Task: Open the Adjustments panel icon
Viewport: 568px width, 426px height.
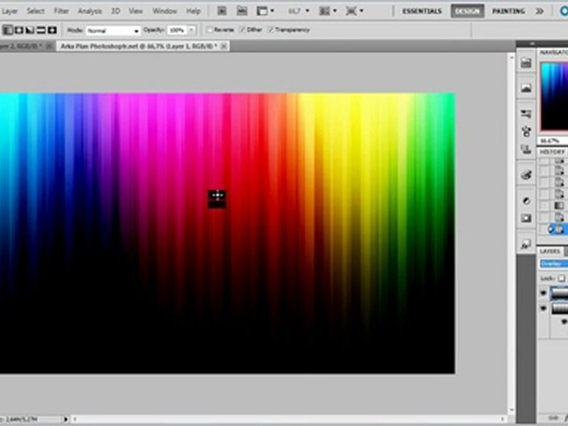Action: 526,201
